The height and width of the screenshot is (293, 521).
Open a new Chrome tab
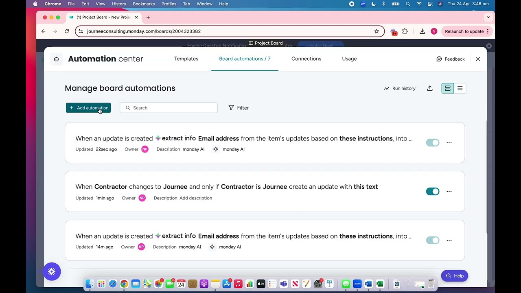click(148, 17)
